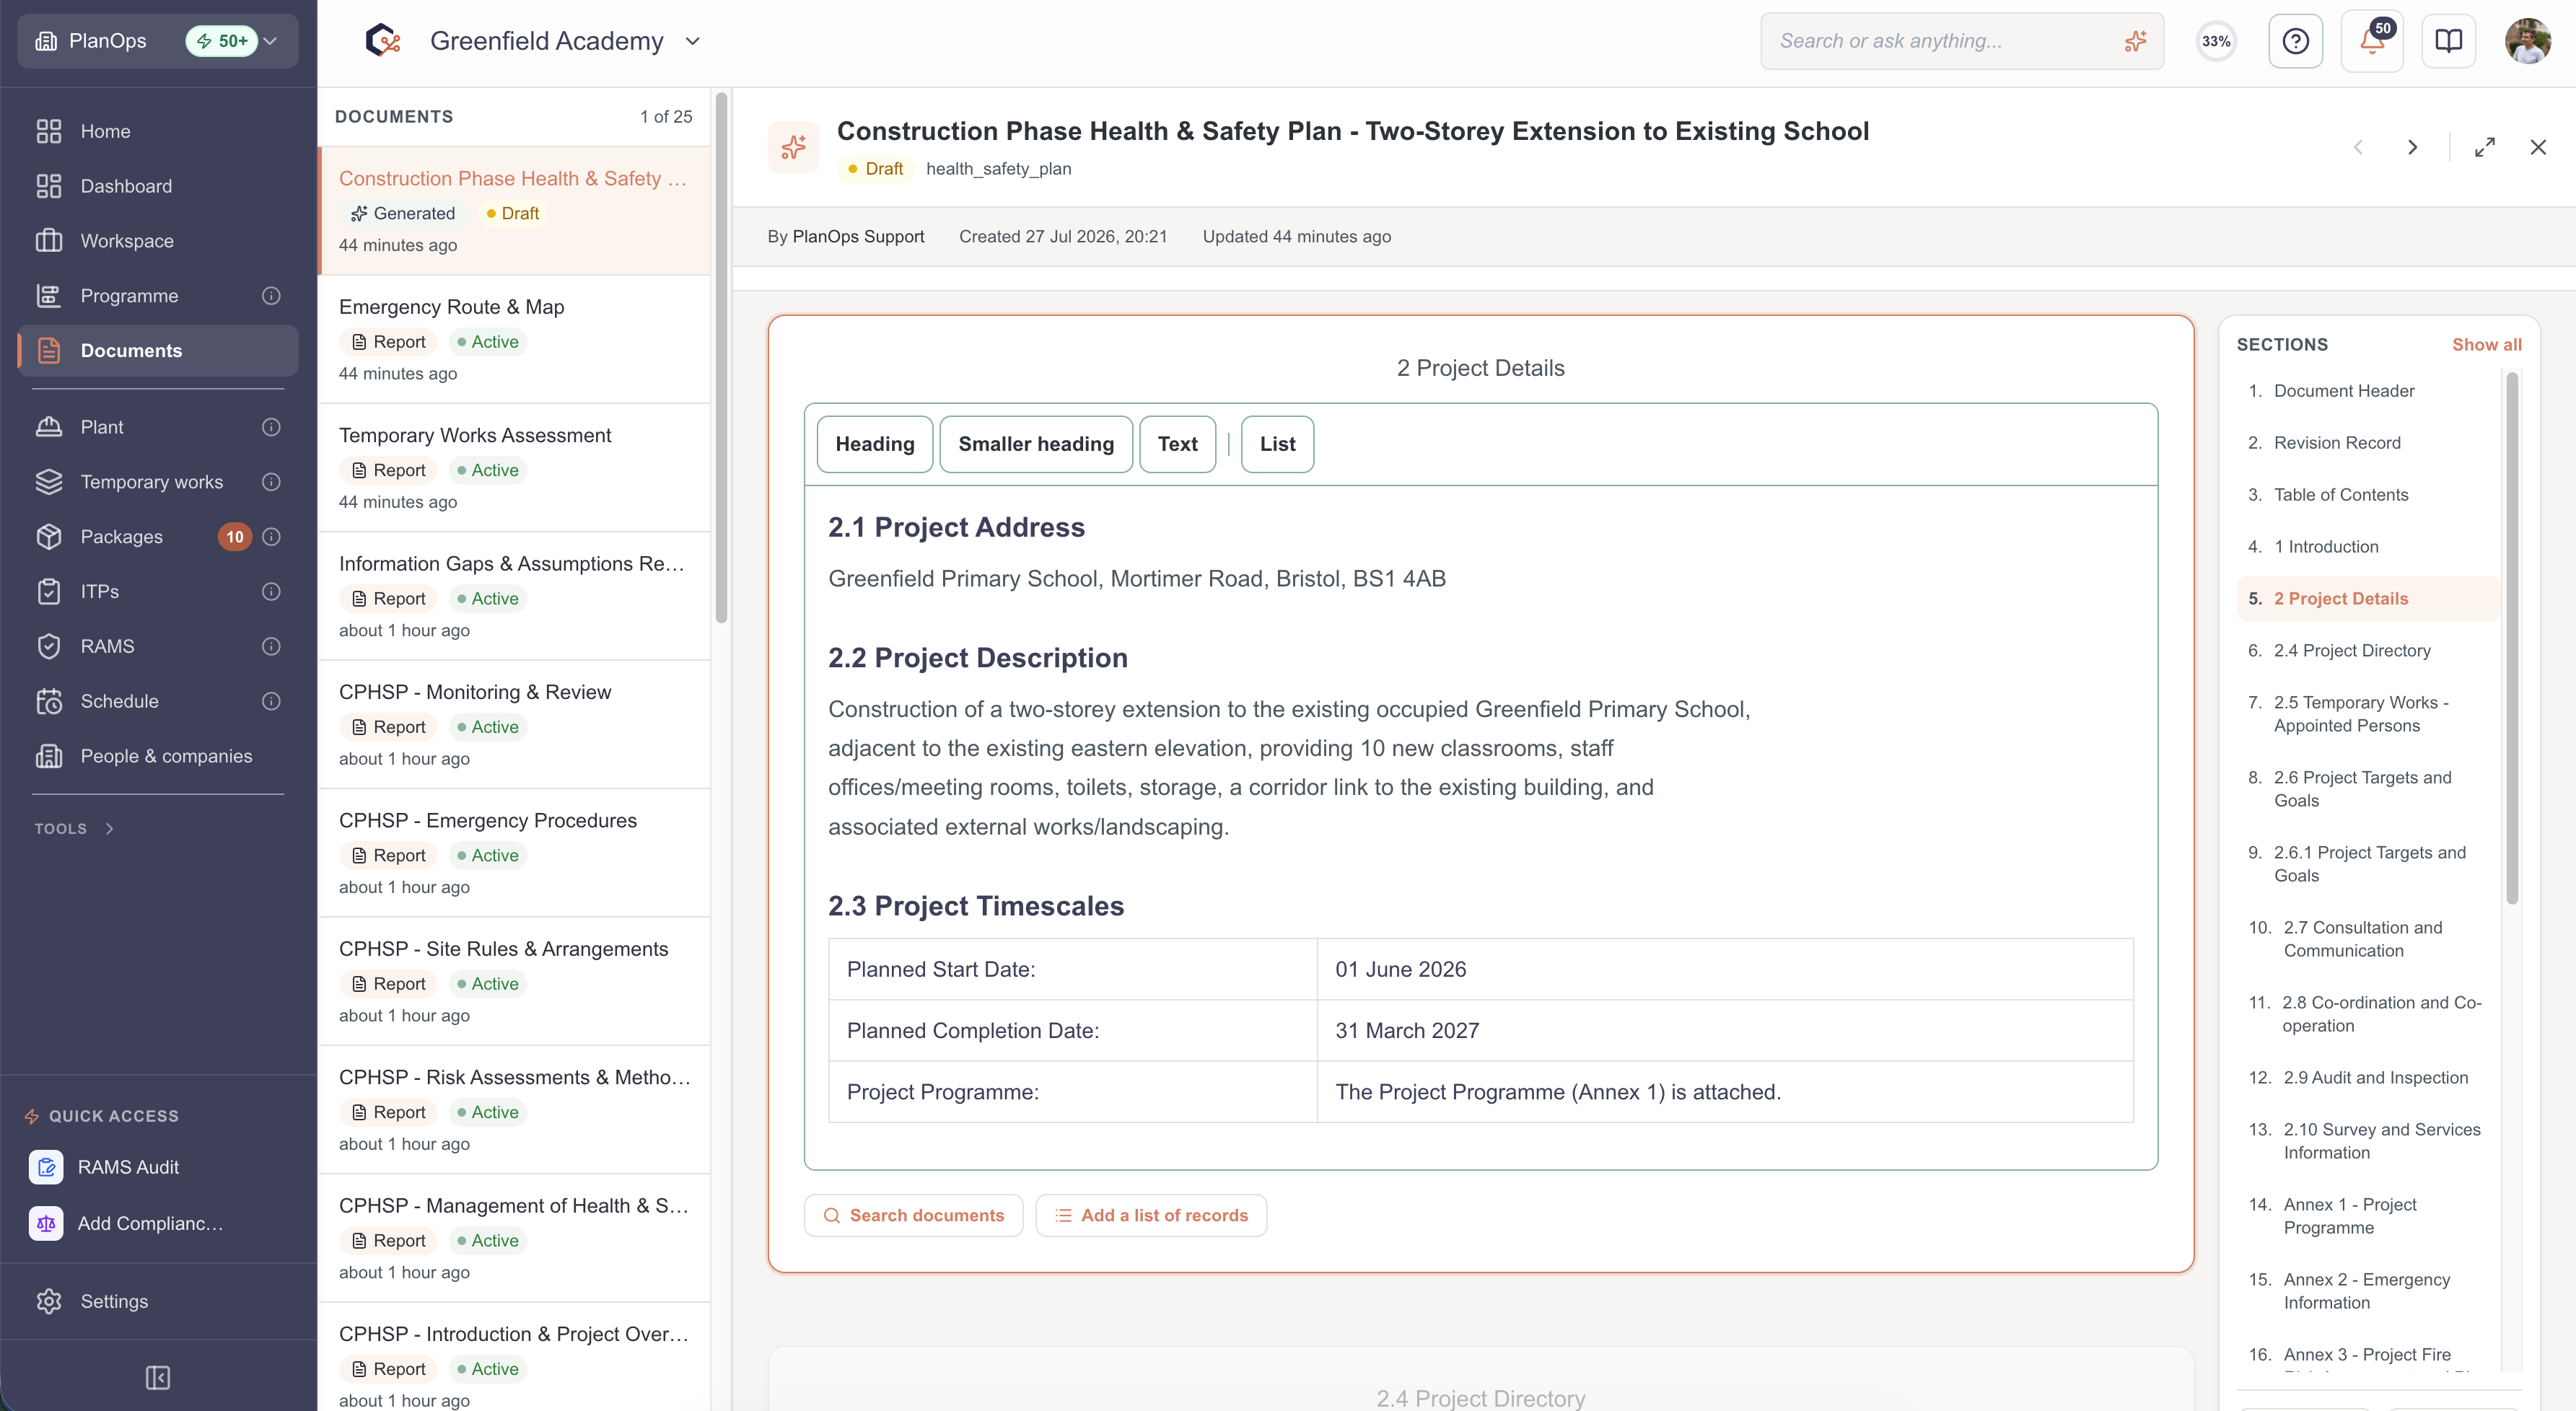Viewport: 2576px width, 1411px height.
Task: Open the RAMS sidebar section
Action: pyautogui.click(x=158, y=647)
